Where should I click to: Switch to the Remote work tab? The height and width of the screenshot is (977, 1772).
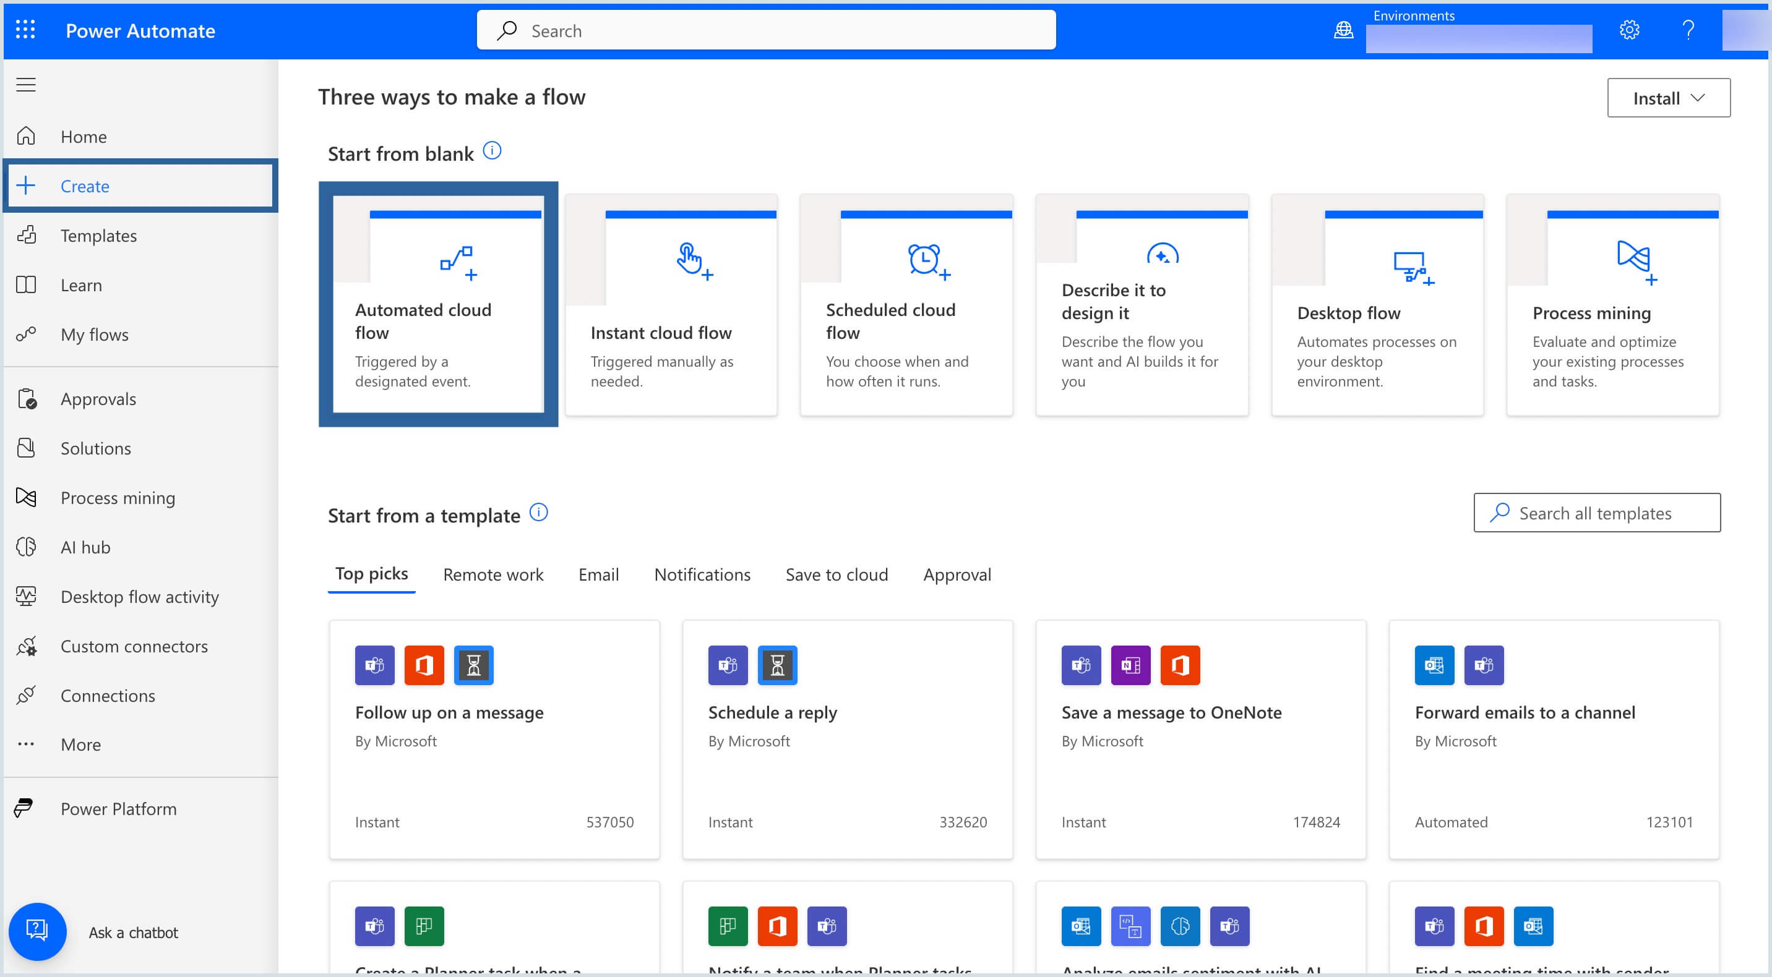click(x=492, y=575)
